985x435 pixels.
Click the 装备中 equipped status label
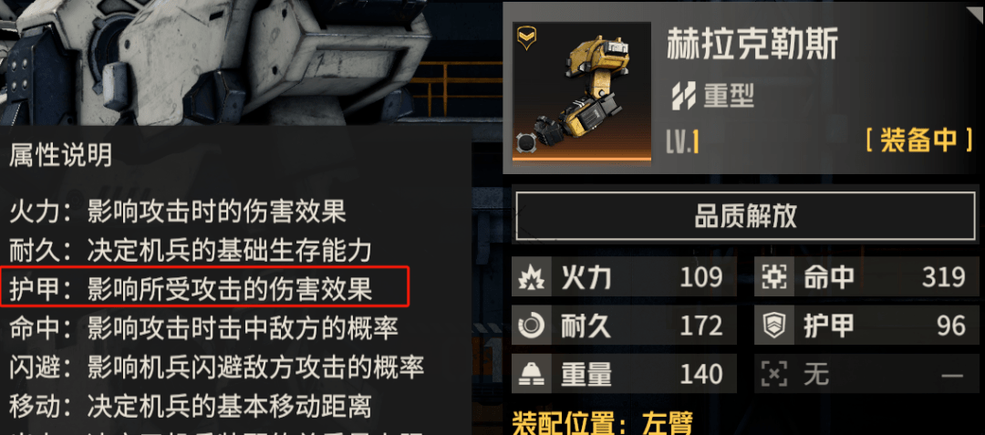click(919, 140)
